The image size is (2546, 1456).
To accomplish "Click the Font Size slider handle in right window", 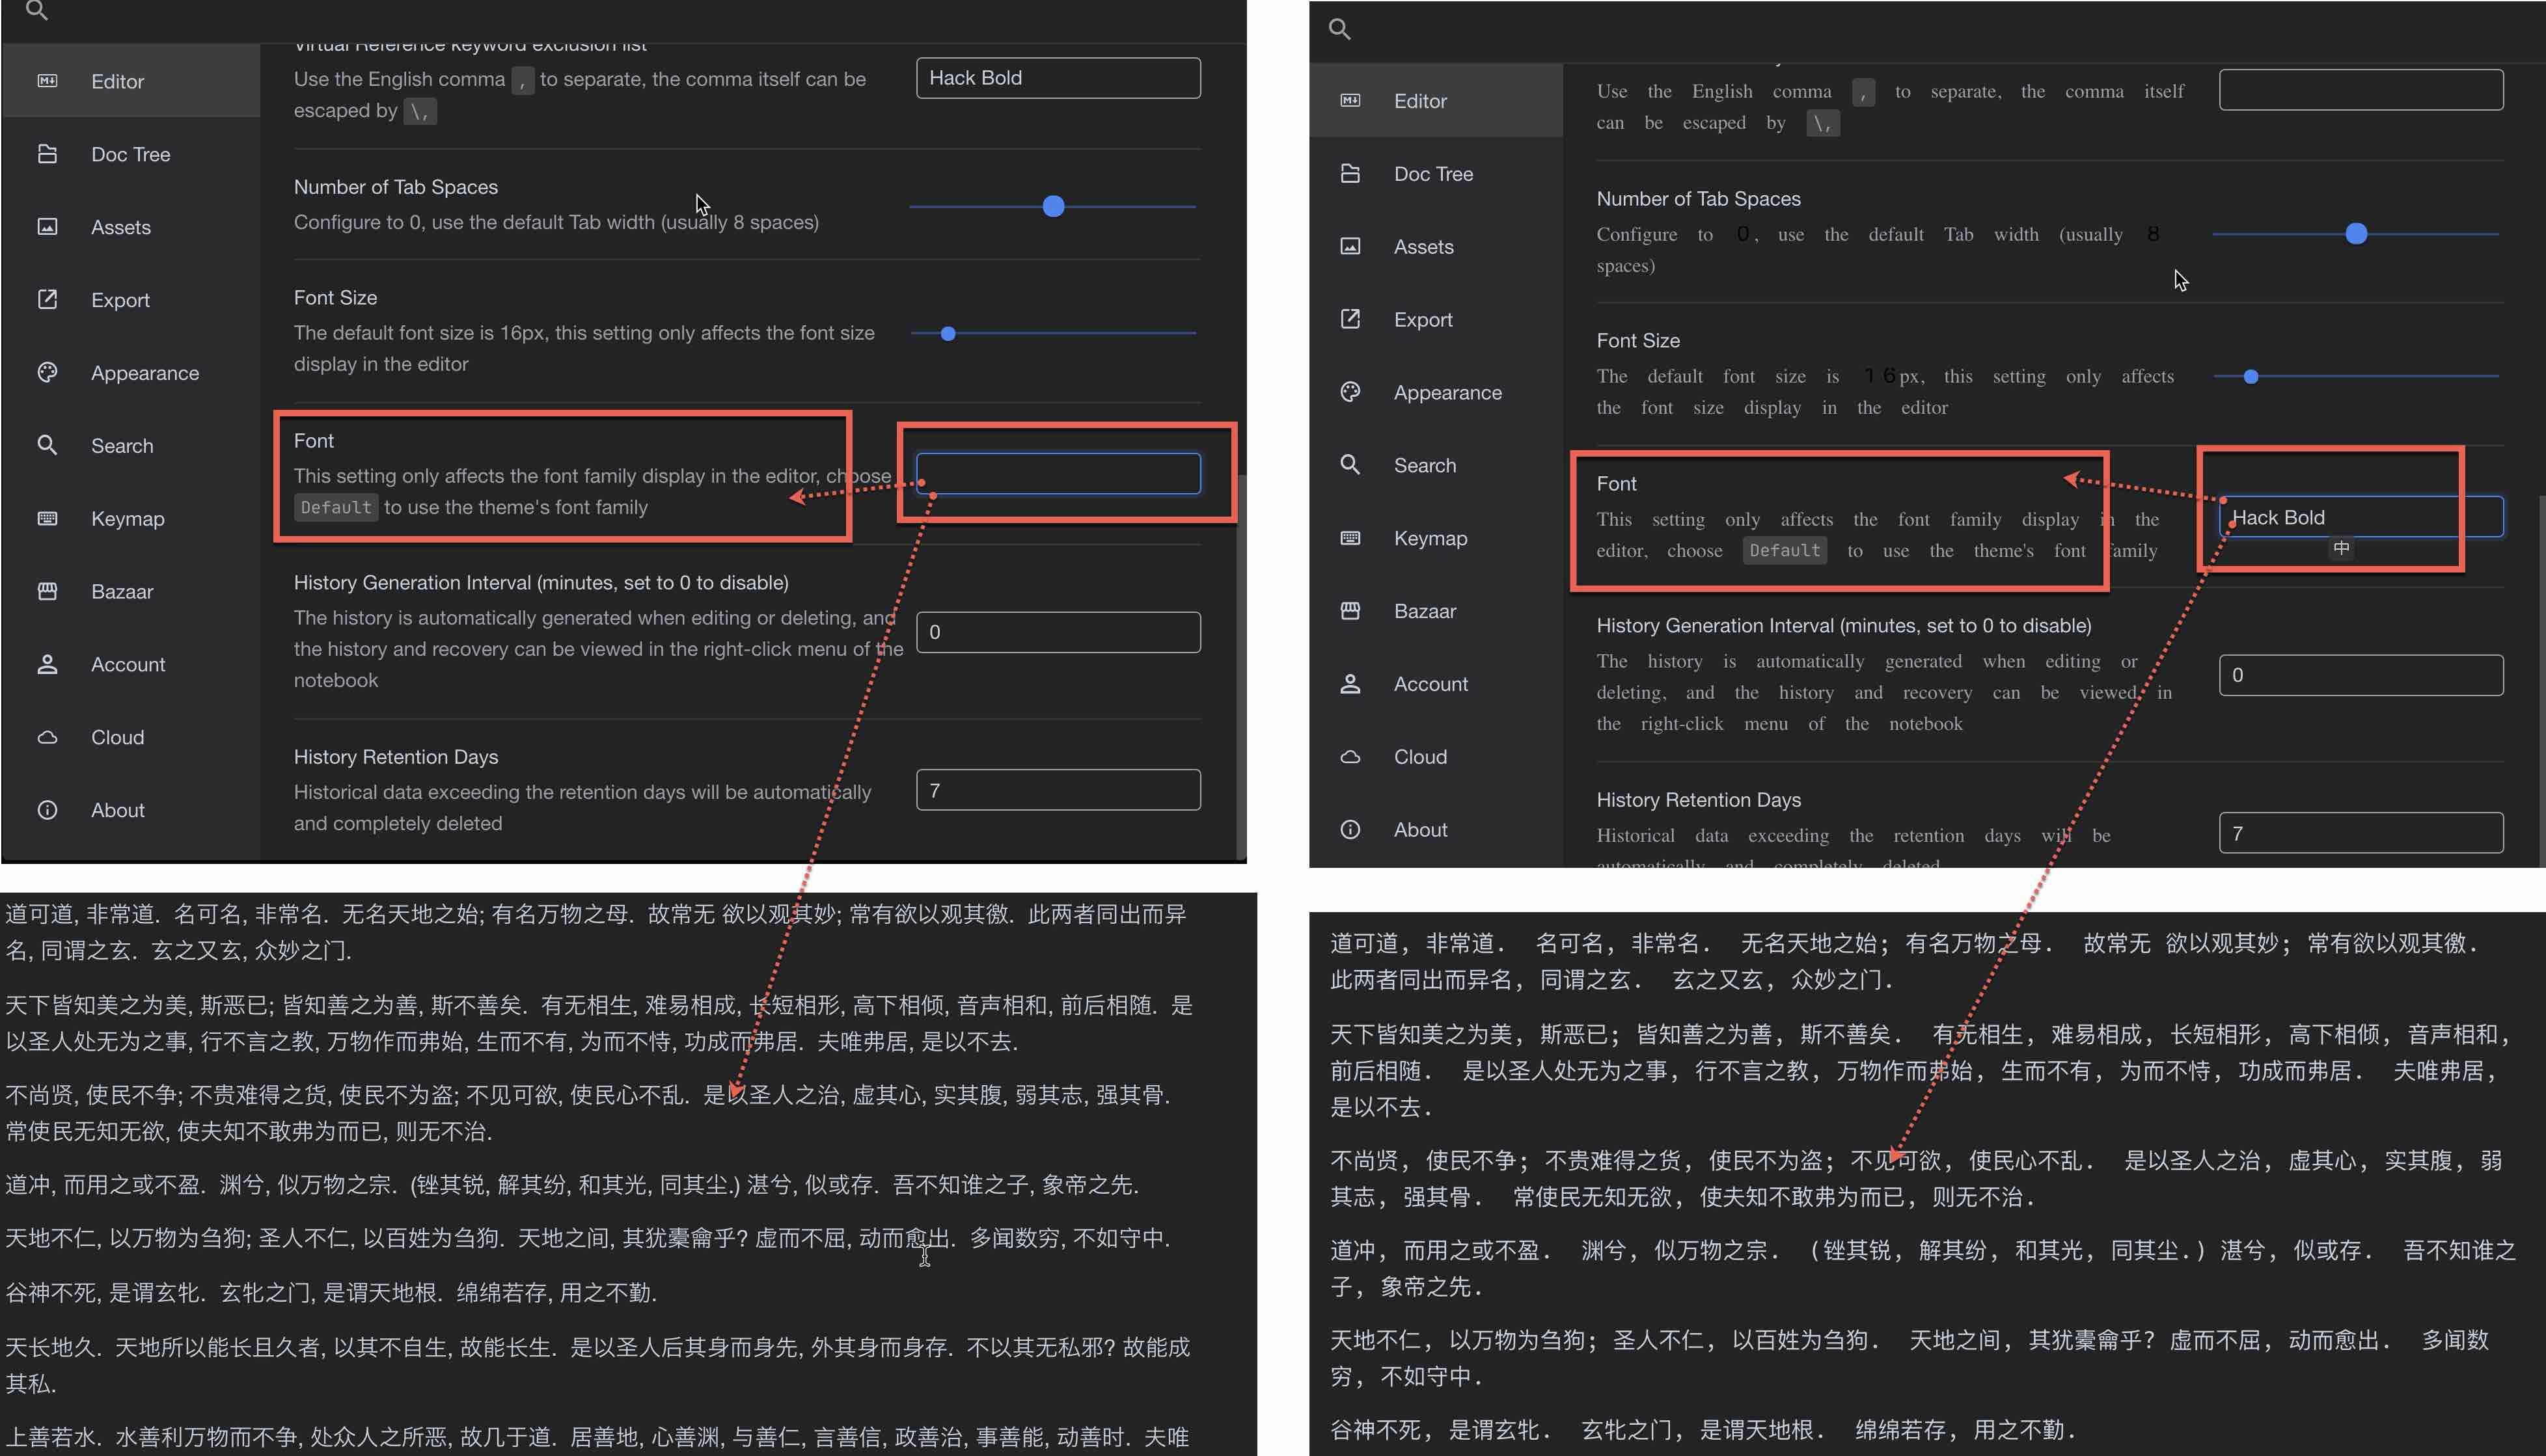I will click(x=2250, y=377).
